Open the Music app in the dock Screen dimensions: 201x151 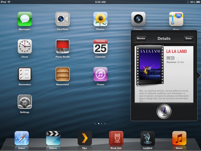click(179, 138)
